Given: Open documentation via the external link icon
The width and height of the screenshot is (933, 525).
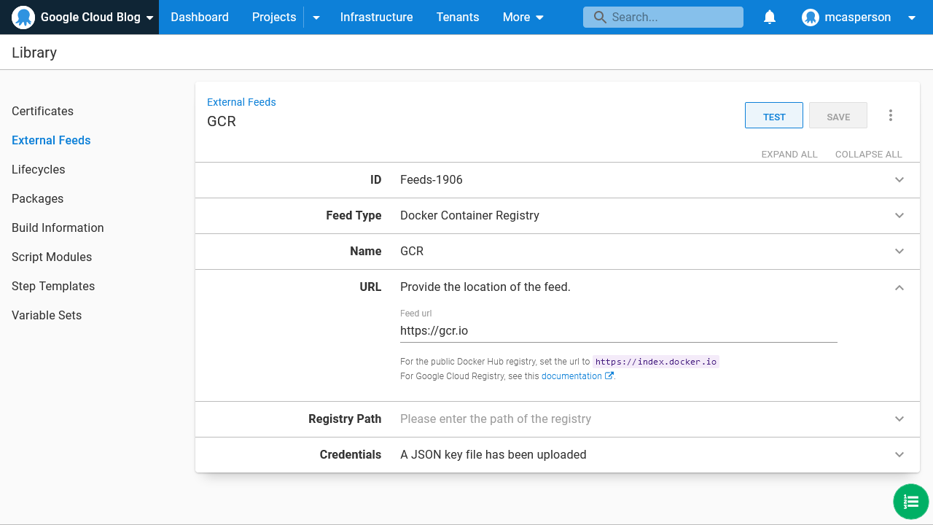Looking at the screenshot, I should tap(609, 376).
